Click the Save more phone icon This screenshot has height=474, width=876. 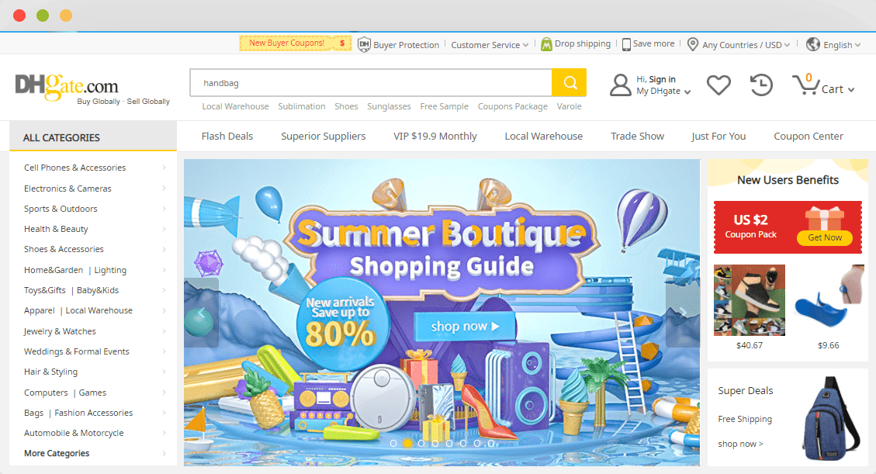pyautogui.click(x=626, y=45)
